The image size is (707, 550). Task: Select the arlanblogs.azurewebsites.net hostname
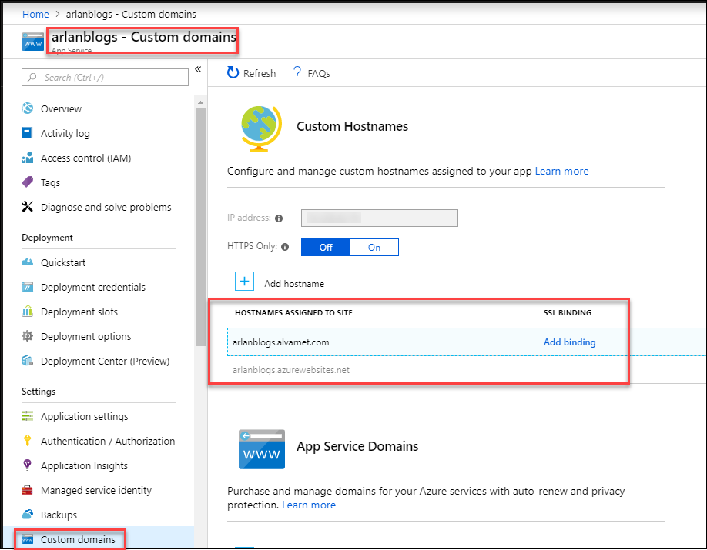pyautogui.click(x=291, y=370)
